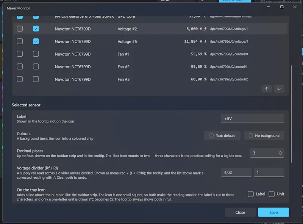303x224 pixels.
Task: Tick the second checkbox on Fan #2 row
Action: coord(36,66)
